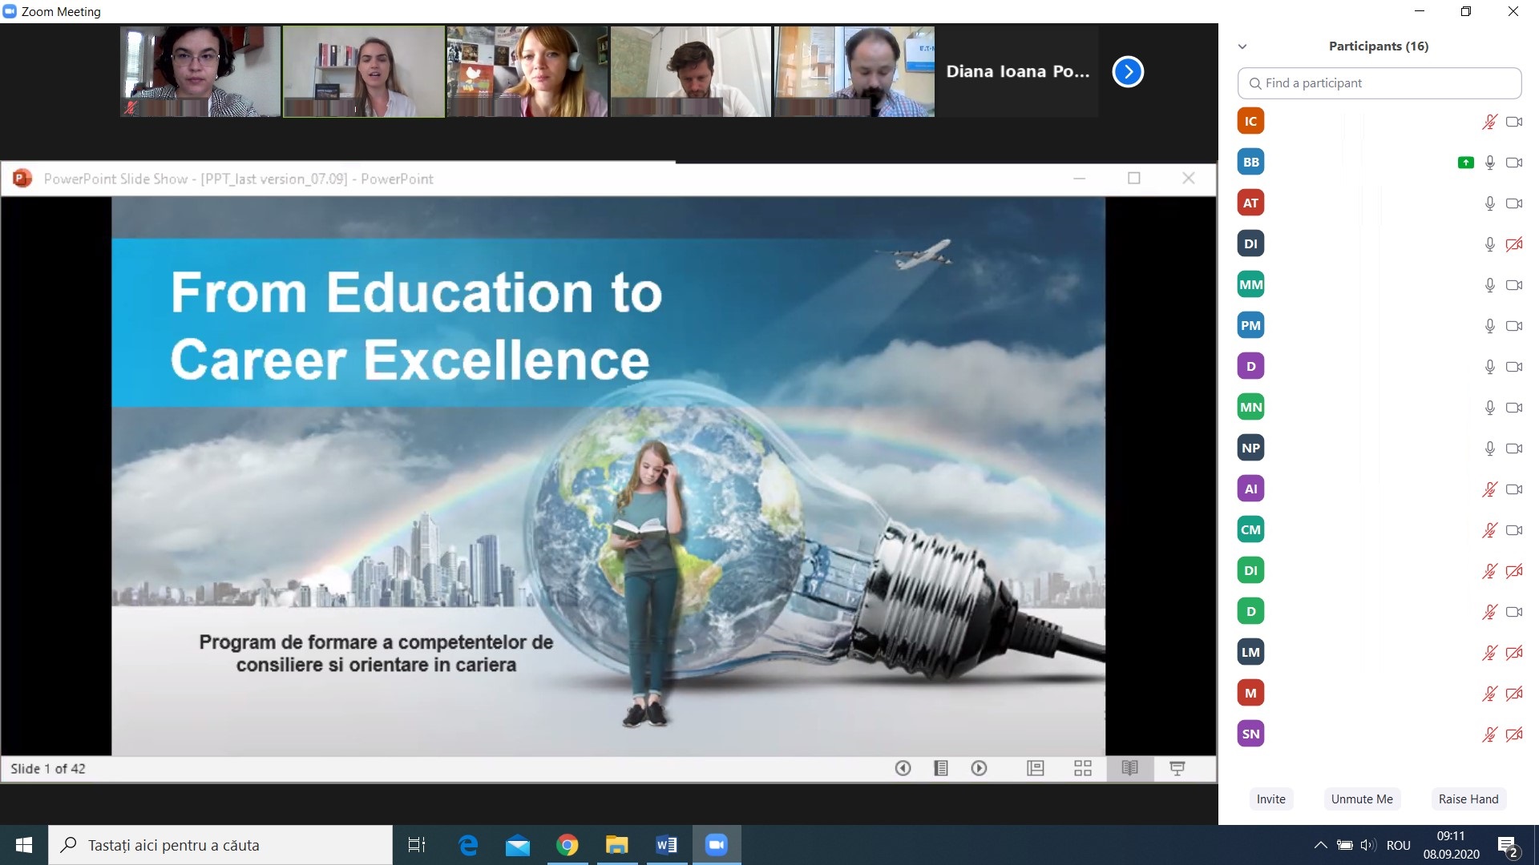The image size is (1539, 865).
Task: Show hidden system tray icons
Action: [x=1320, y=845]
